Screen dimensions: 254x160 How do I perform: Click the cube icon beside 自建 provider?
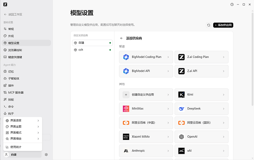[x=75, y=43]
